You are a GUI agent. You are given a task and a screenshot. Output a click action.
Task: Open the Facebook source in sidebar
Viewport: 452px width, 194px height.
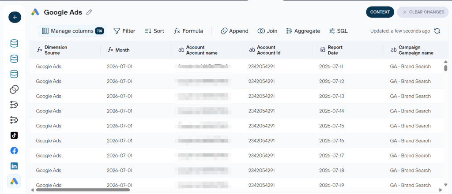(14, 150)
